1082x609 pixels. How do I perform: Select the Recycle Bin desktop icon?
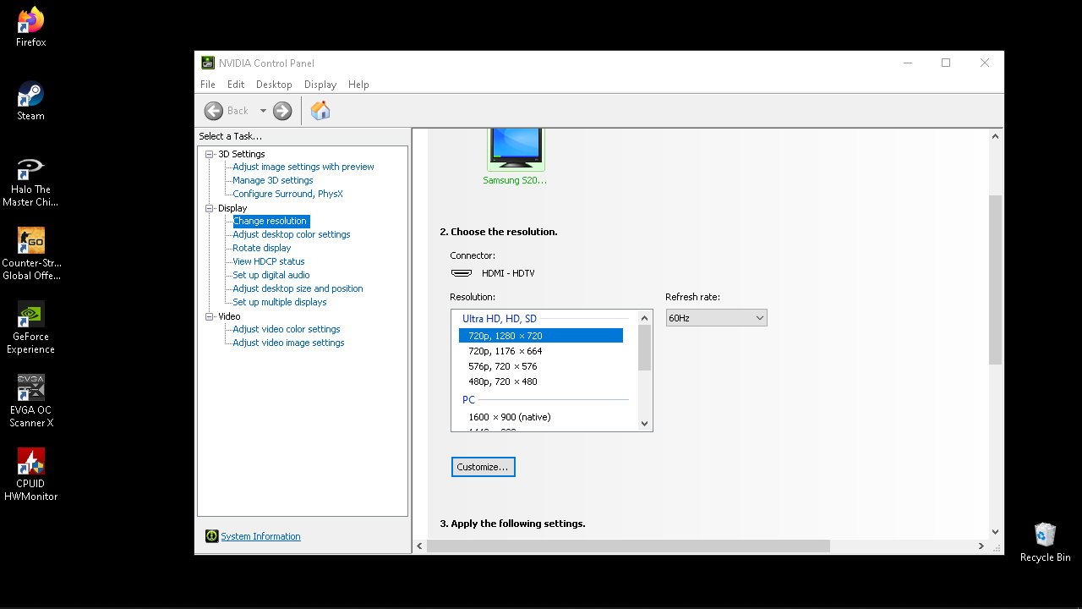click(1046, 543)
